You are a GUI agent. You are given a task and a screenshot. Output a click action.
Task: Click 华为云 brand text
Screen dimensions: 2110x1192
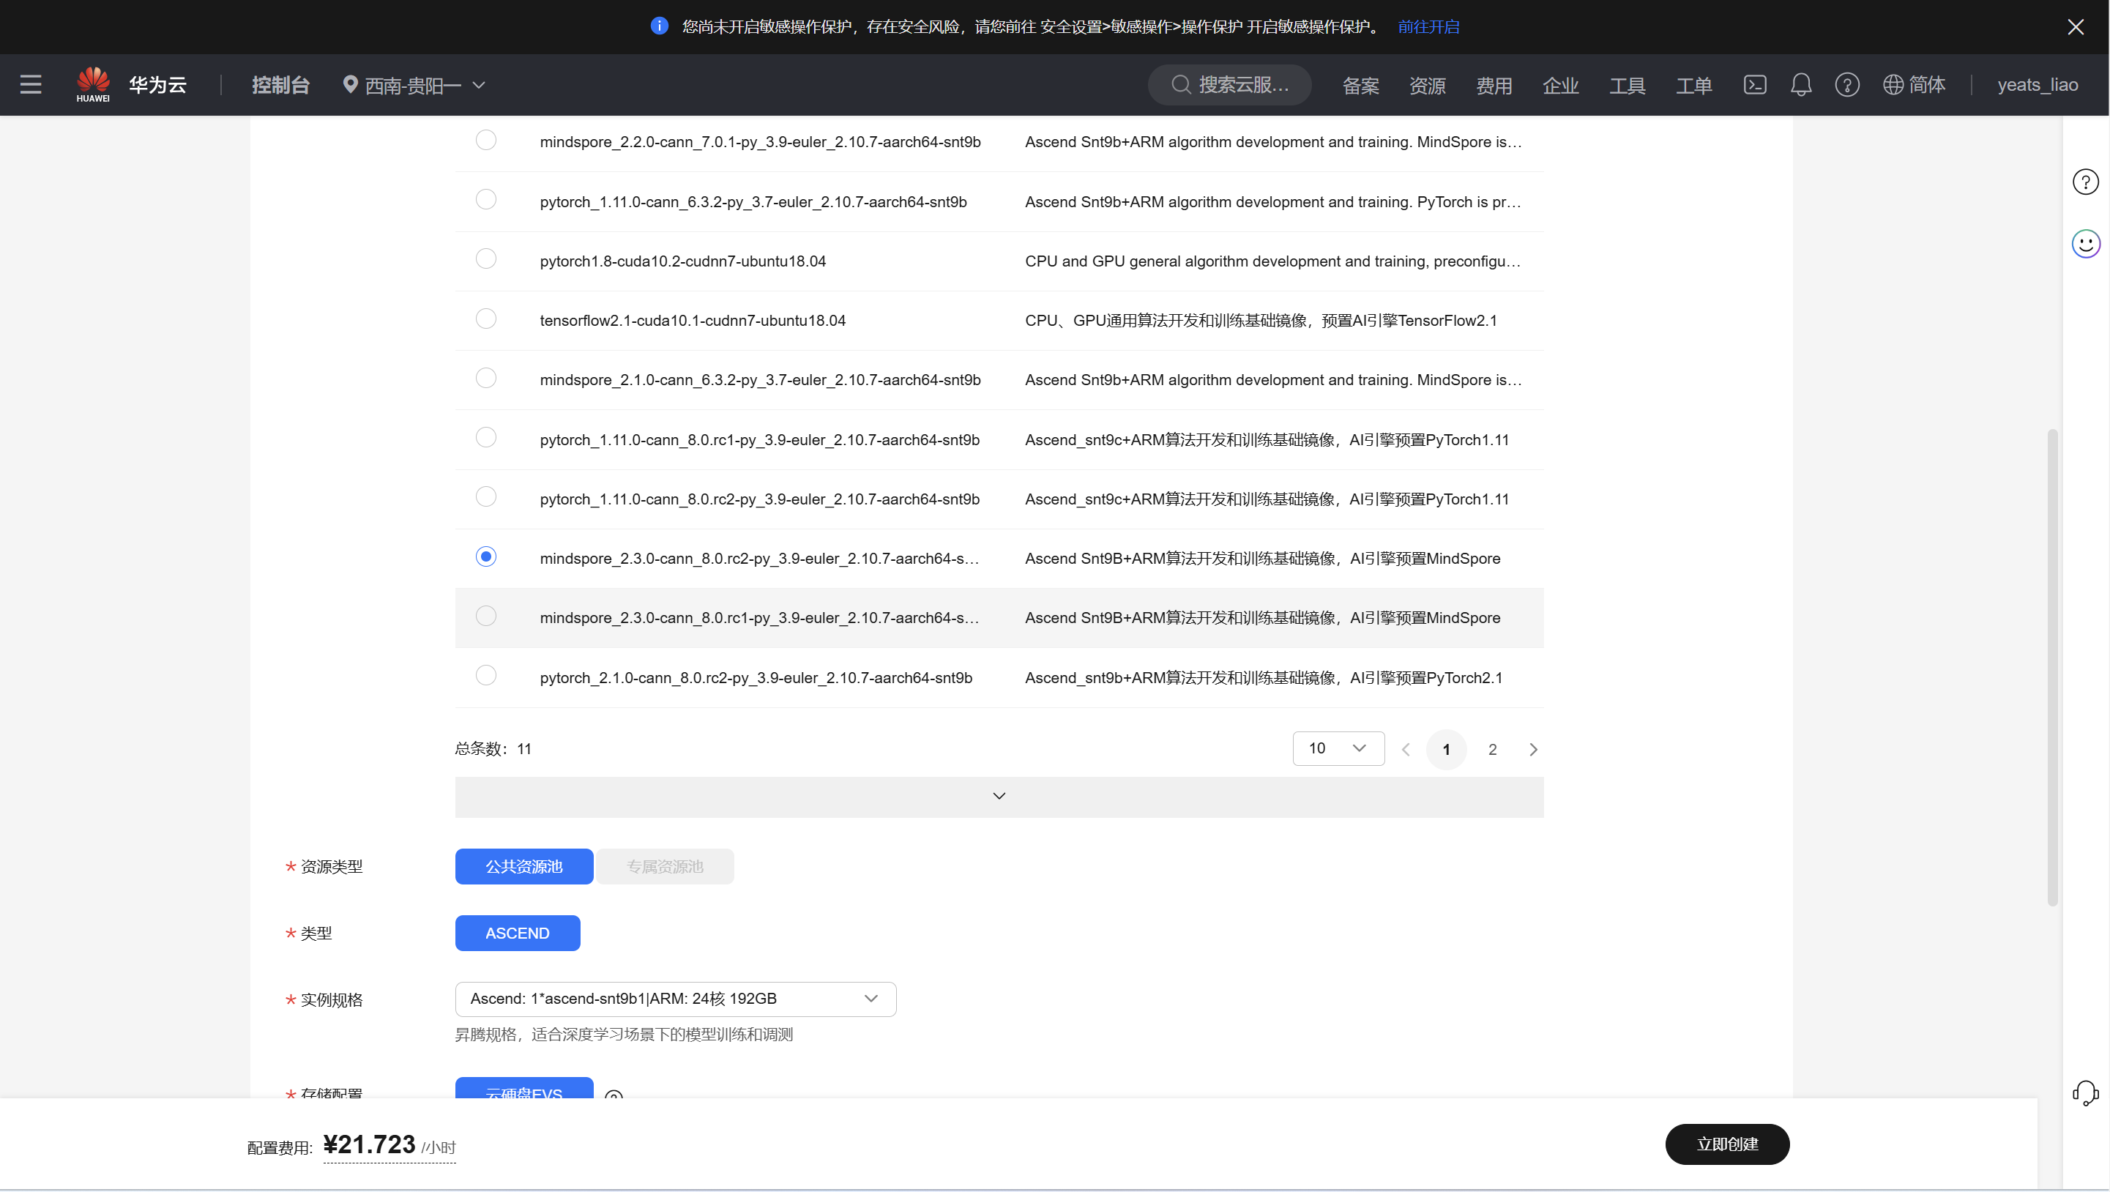pyautogui.click(x=157, y=84)
